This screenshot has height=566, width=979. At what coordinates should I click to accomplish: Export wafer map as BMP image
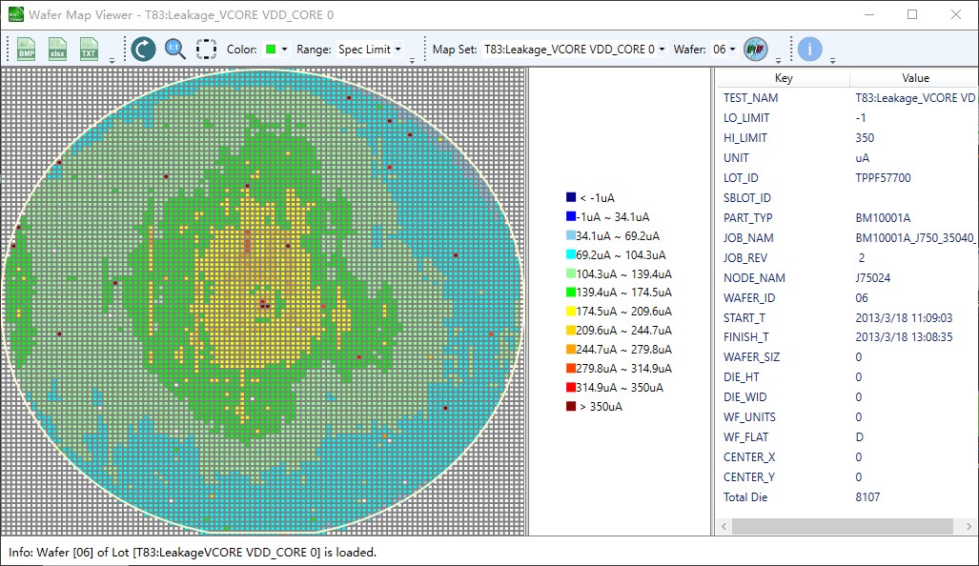27,50
